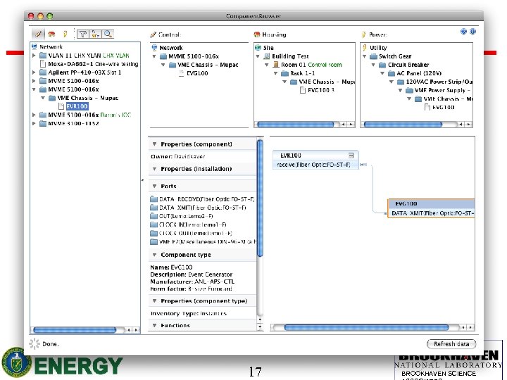Collapse VME Chassis - Mupac in left tree
507x380 pixels.
click(43, 98)
